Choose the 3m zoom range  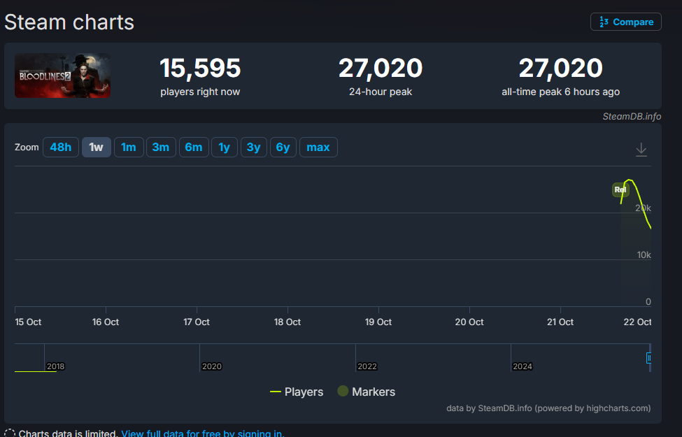click(x=161, y=147)
